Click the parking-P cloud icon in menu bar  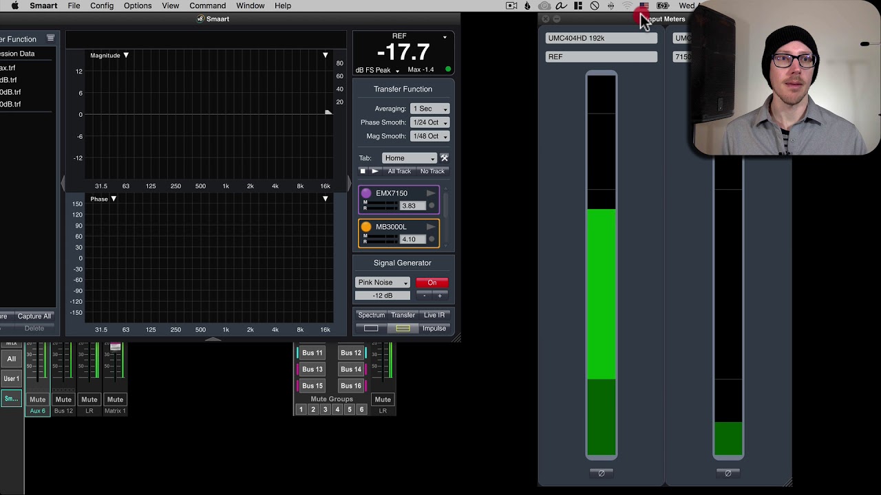pos(544,5)
